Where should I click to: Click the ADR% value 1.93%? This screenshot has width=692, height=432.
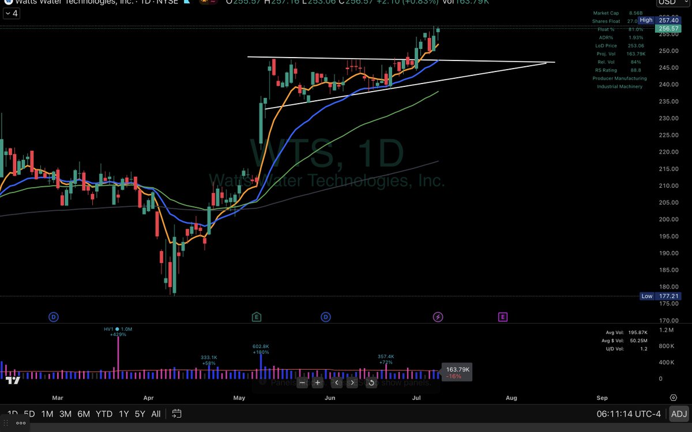(635, 37)
